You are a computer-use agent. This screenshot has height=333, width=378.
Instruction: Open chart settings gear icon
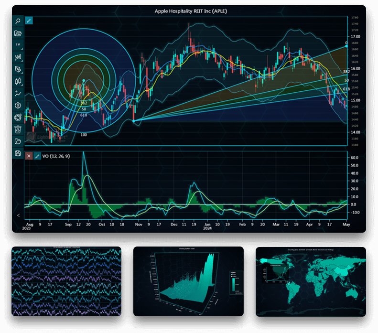tap(18, 105)
